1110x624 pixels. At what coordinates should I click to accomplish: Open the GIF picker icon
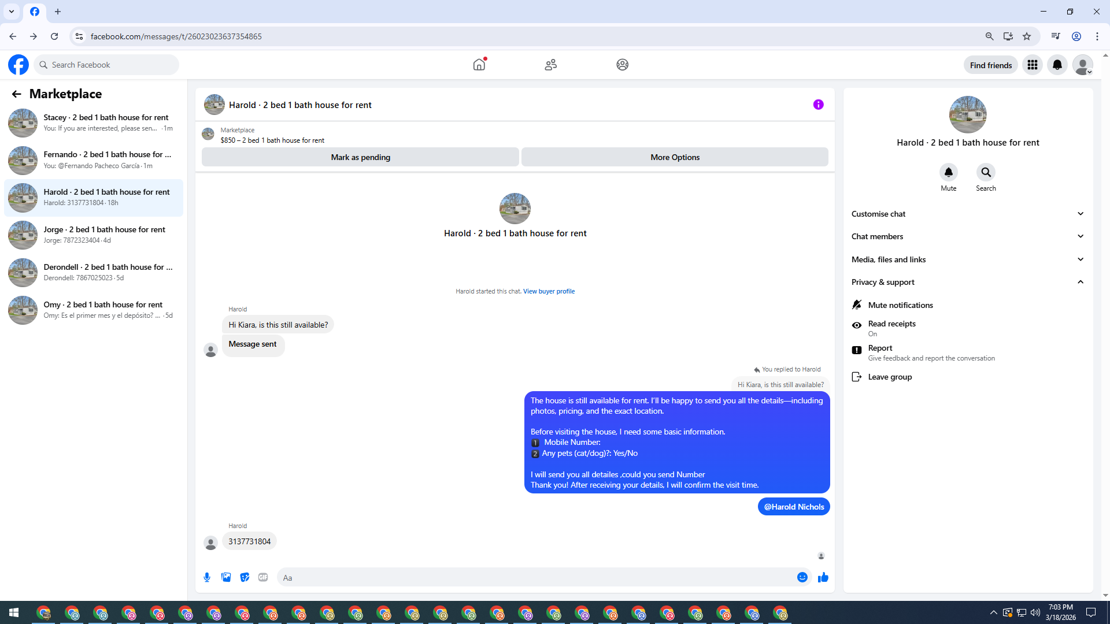[263, 577]
